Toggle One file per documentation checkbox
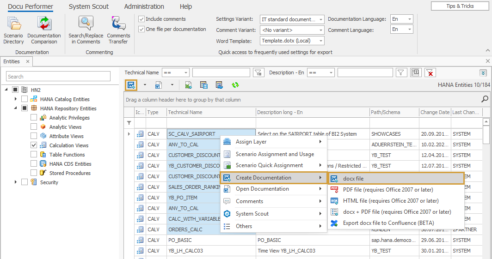Viewport: 492px width, 259px height. 142,29
